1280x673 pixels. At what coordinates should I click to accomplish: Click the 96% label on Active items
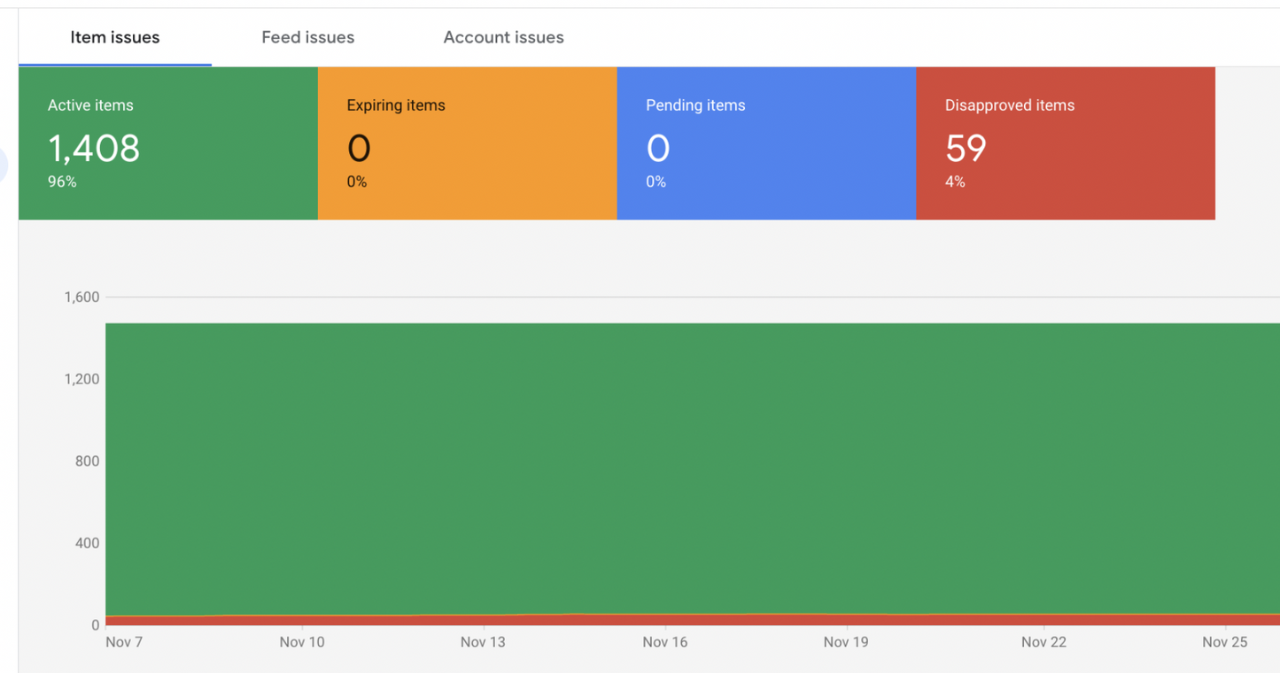click(60, 182)
